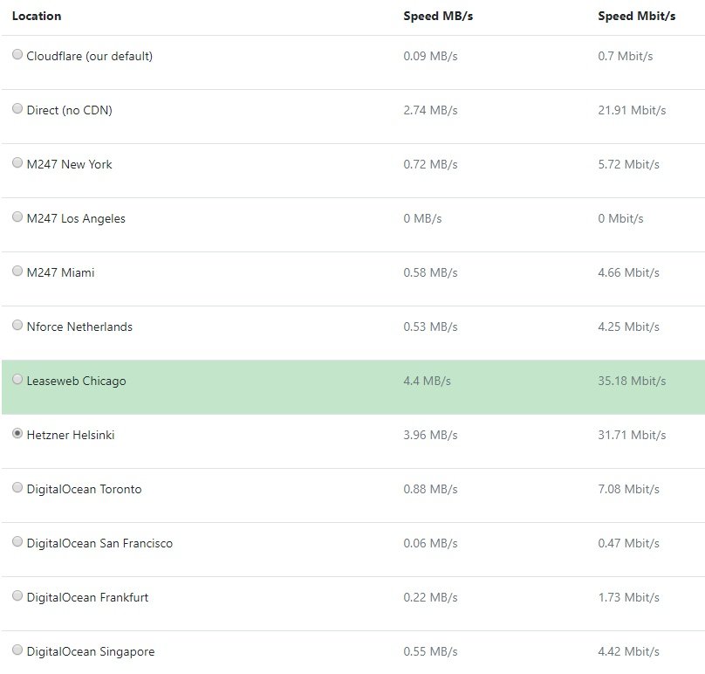Select the DigitalOcean Toronto radio button
This screenshot has height=674, width=705.
(x=17, y=487)
